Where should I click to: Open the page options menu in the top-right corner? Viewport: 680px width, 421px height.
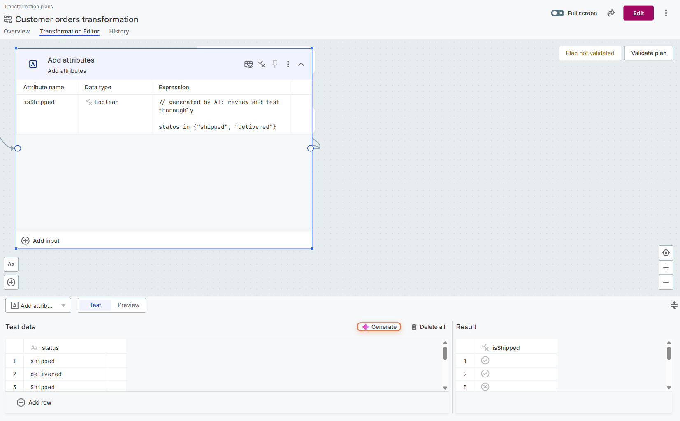666,13
